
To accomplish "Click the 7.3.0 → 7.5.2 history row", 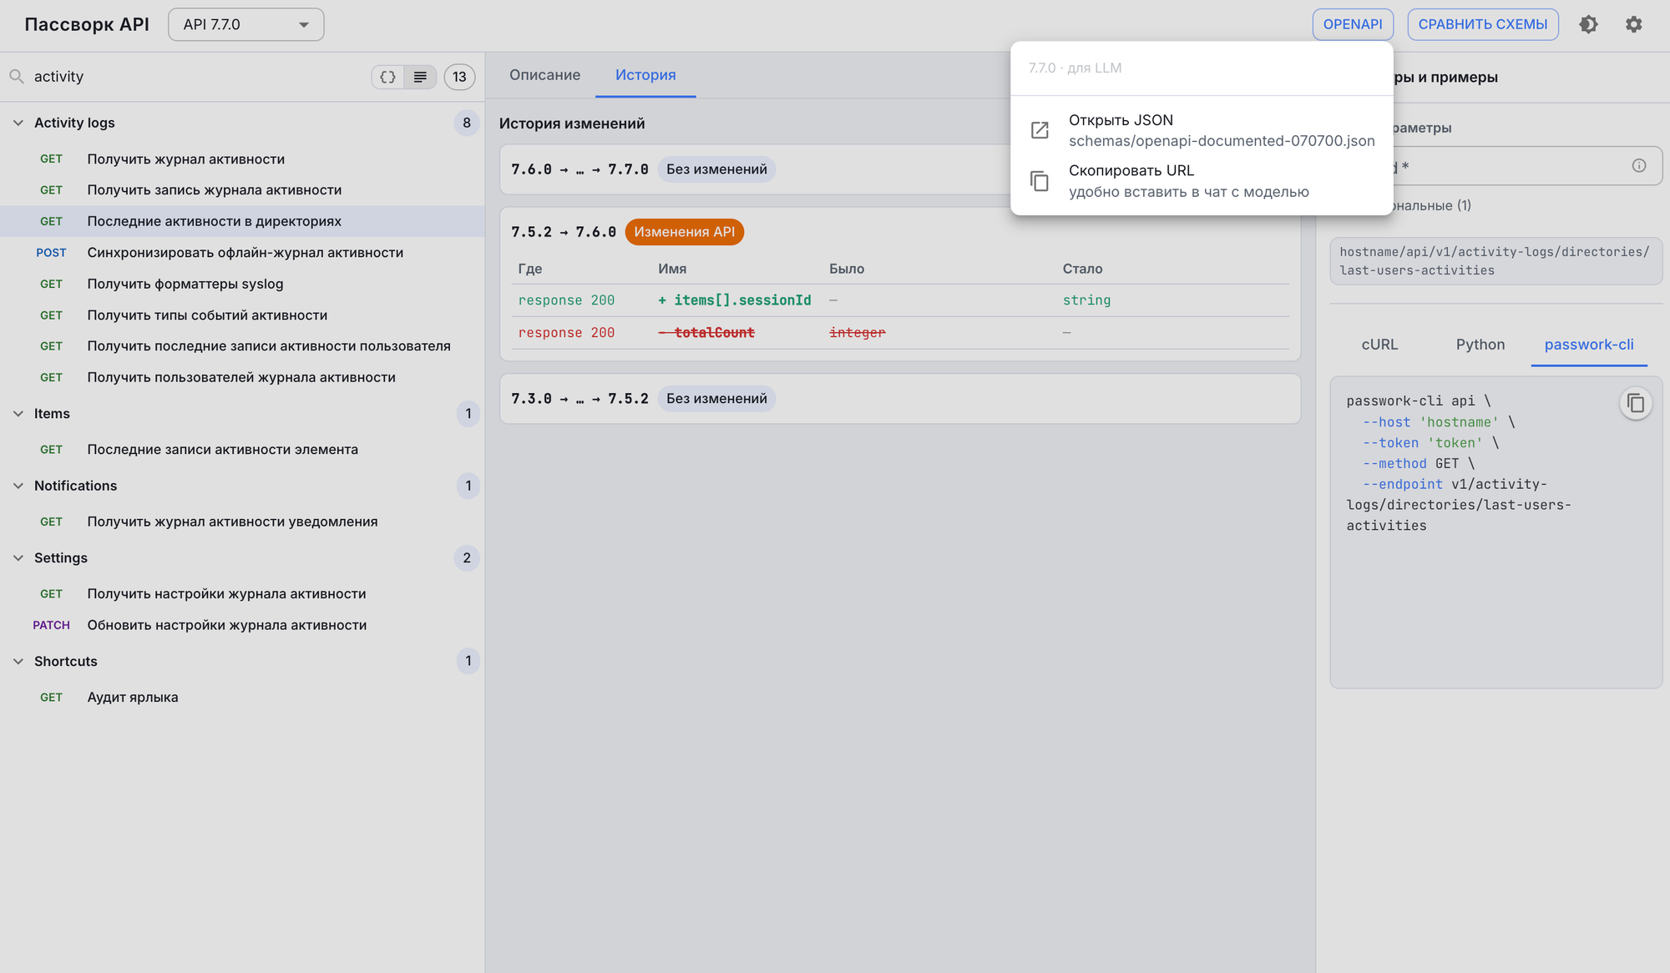I will pyautogui.click(x=900, y=399).
